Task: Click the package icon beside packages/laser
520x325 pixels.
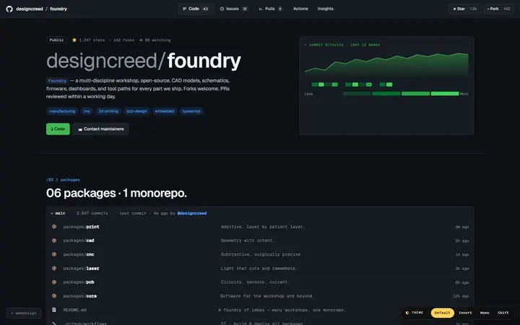Action: pos(54,268)
